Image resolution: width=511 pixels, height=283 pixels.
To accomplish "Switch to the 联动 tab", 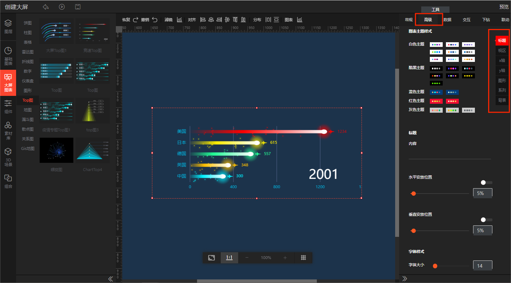I will pos(505,20).
